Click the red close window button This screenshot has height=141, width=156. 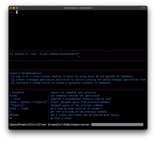click(11, 8)
